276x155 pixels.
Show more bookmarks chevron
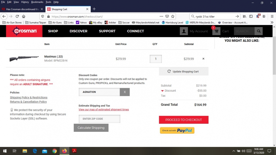(272, 23)
